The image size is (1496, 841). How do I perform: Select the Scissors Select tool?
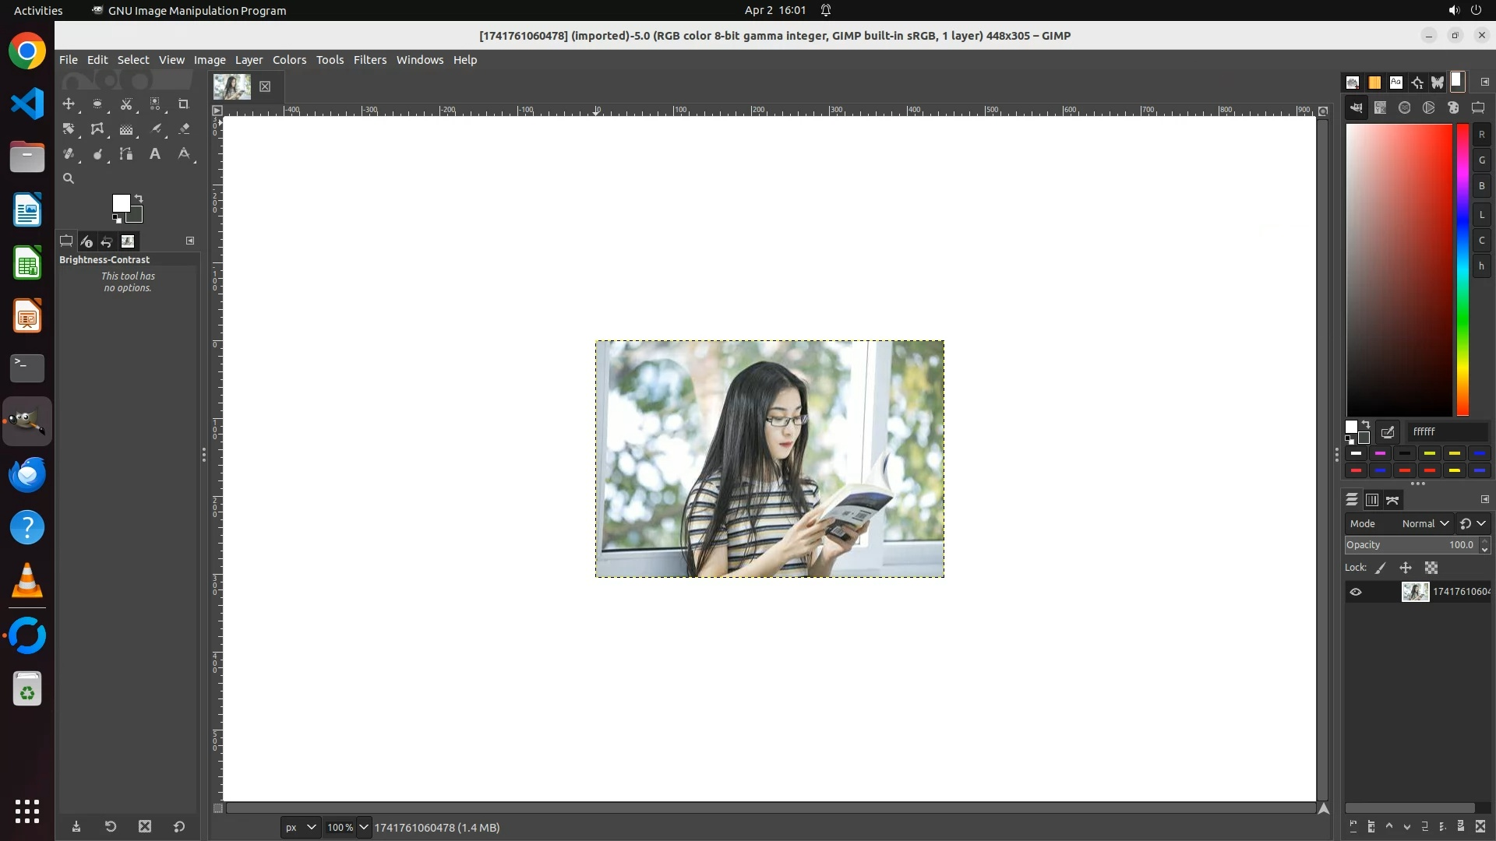[x=126, y=104]
